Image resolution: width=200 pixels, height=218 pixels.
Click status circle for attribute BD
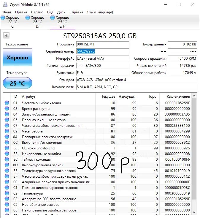(7, 165)
